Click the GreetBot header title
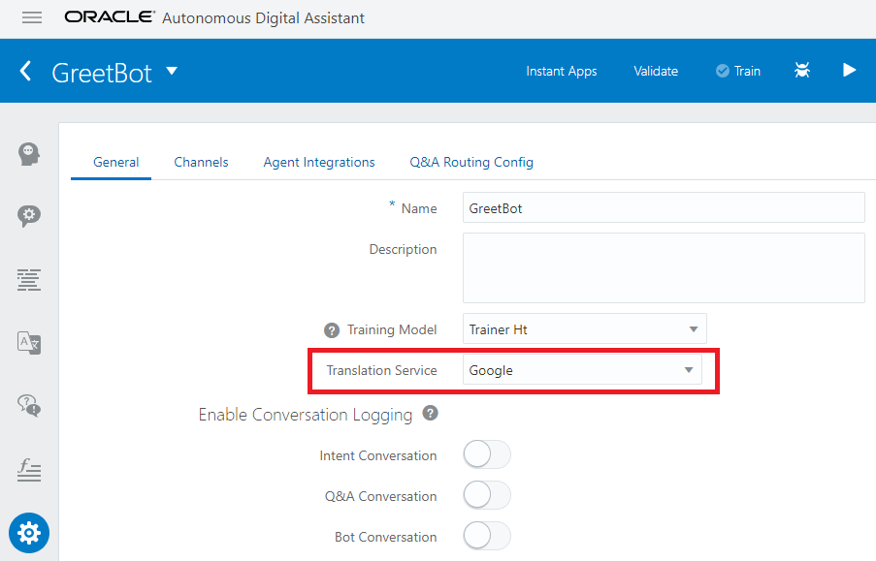 (102, 73)
